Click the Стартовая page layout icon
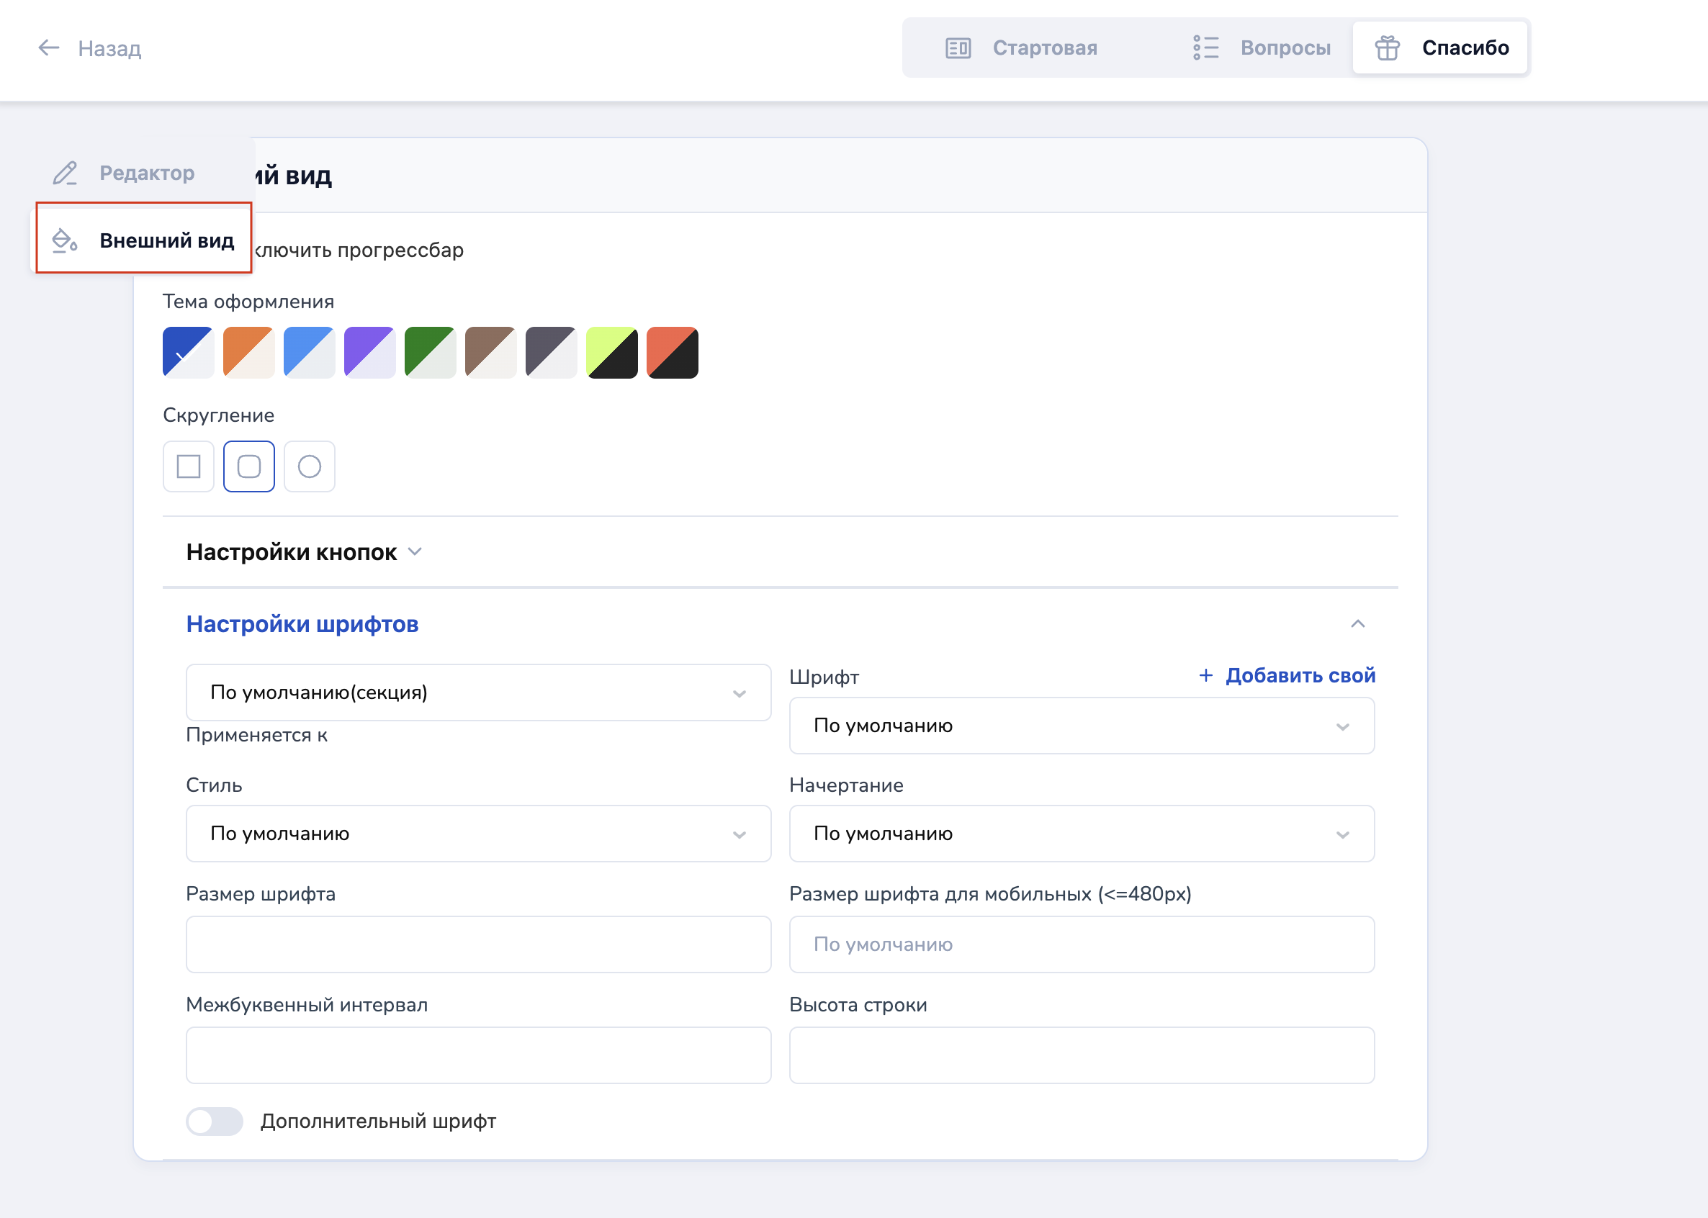The height and width of the screenshot is (1218, 1708). tap(958, 48)
